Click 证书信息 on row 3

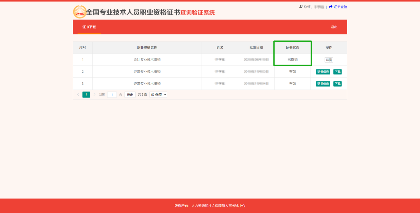tap(323, 83)
